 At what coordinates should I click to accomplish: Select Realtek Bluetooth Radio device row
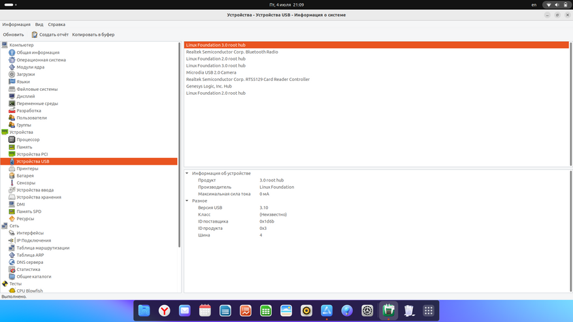coord(376,52)
